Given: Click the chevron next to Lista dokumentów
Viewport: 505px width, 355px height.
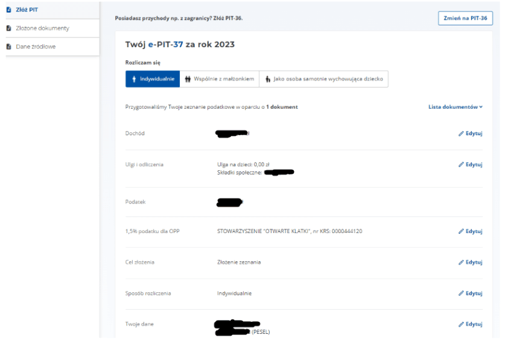Looking at the screenshot, I should pos(481,107).
